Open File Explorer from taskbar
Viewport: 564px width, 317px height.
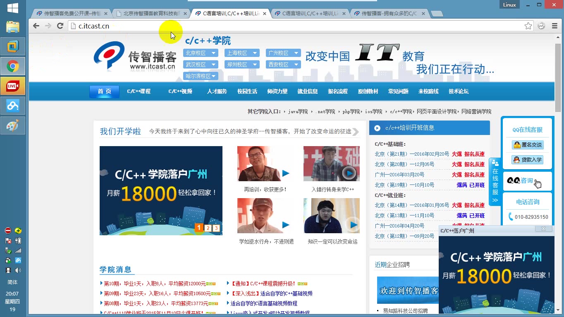coord(13,27)
